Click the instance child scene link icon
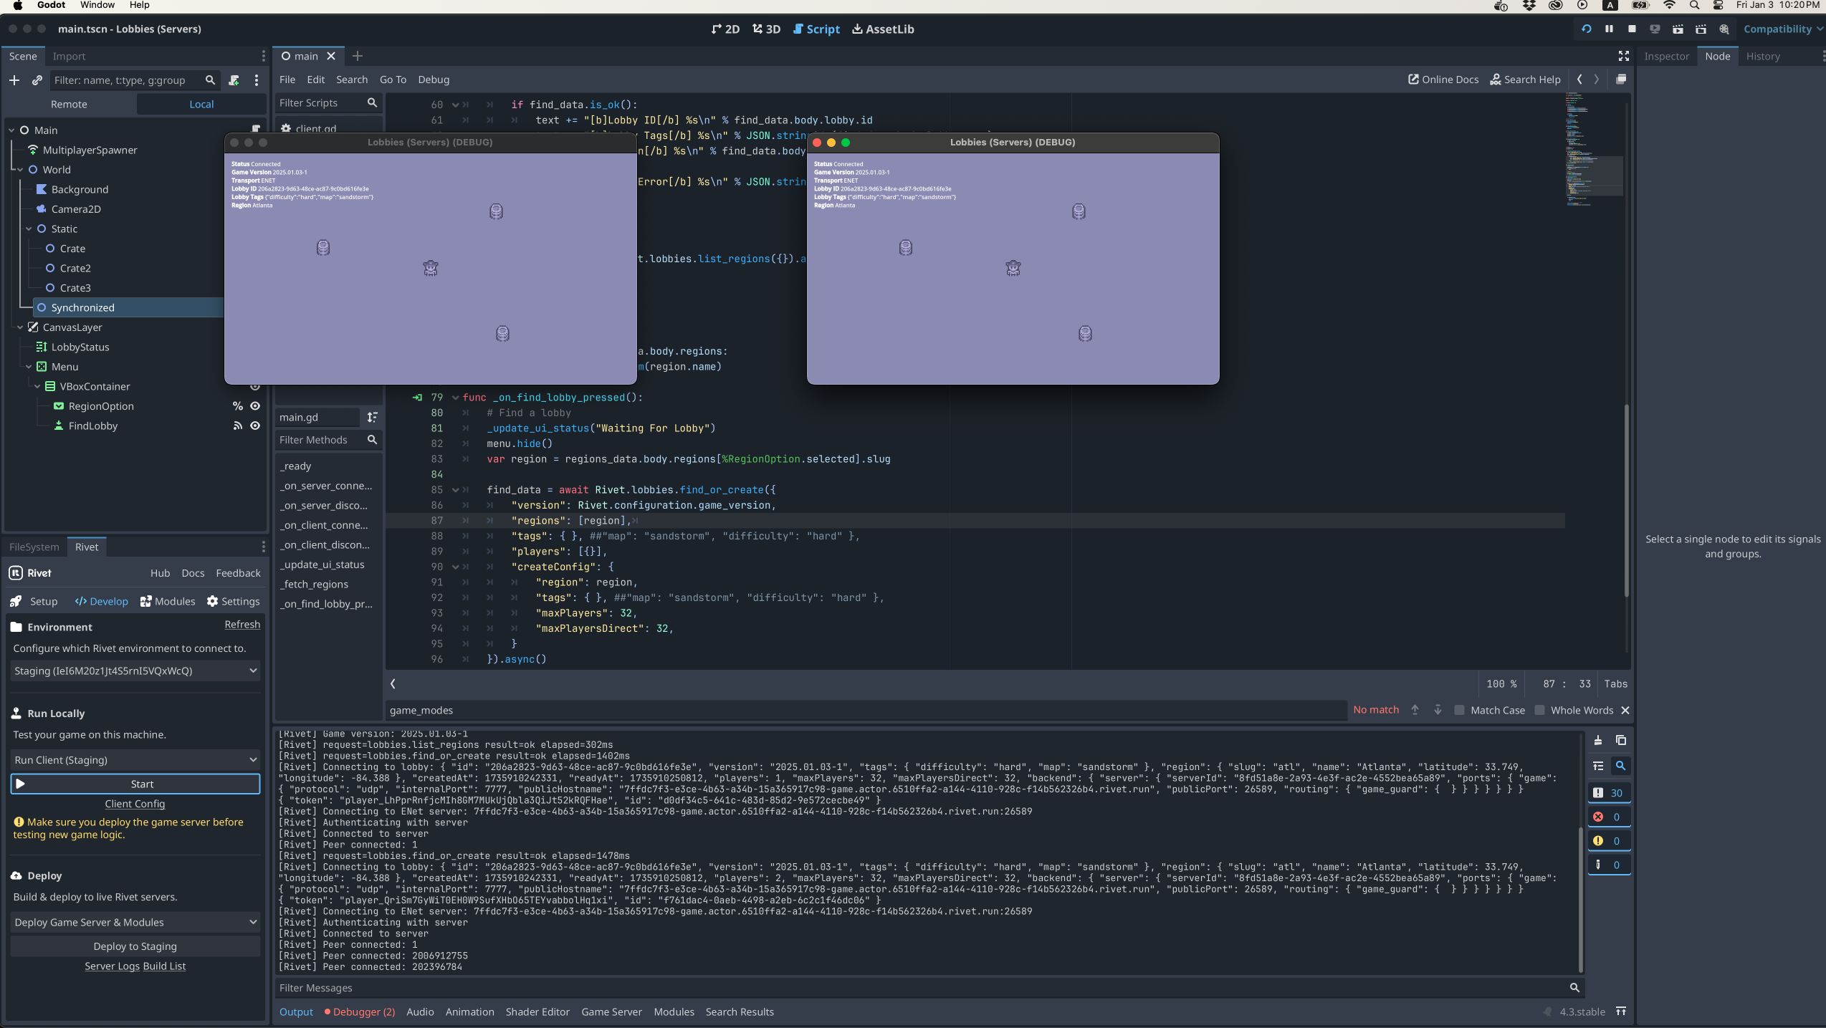This screenshot has width=1826, height=1028. point(37,80)
